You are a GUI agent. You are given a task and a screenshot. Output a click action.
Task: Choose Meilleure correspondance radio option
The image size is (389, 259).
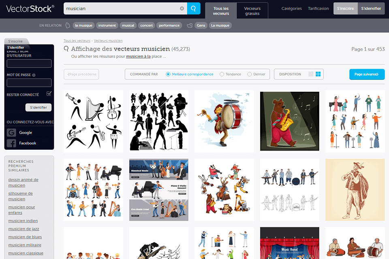(168, 74)
